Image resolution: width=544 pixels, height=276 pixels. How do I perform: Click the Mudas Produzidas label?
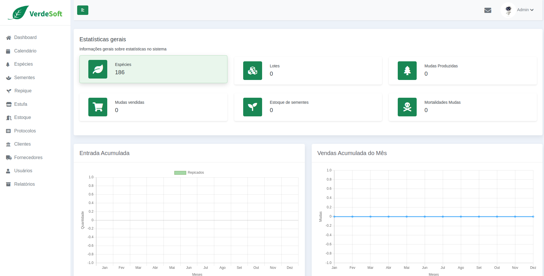tap(441, 66)
